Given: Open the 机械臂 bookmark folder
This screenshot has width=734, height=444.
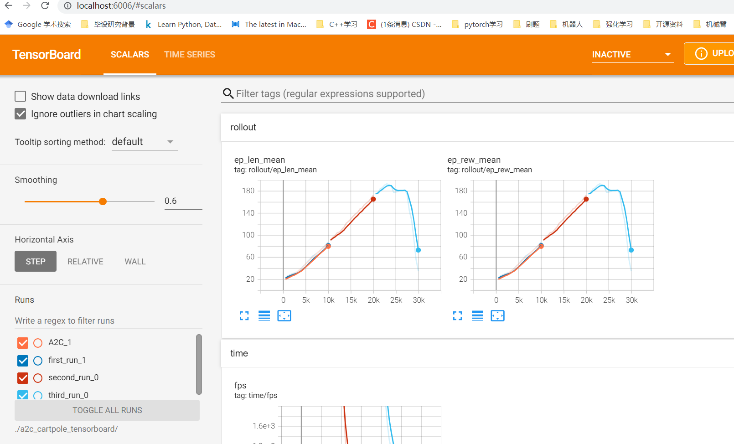Looking at the screenshot, I should [x=710, y=24].
